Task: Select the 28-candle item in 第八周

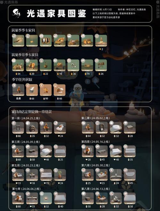Action: (102, 198)
